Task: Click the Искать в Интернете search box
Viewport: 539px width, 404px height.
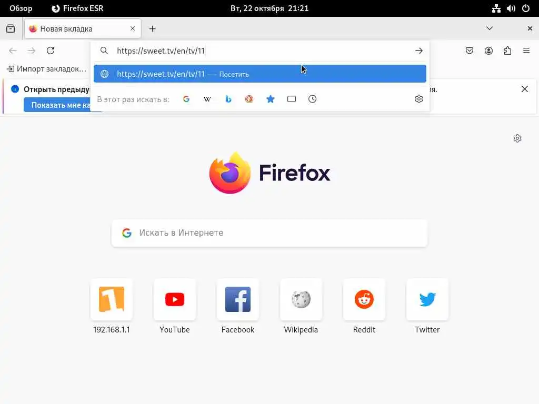Action: (269, 233)
